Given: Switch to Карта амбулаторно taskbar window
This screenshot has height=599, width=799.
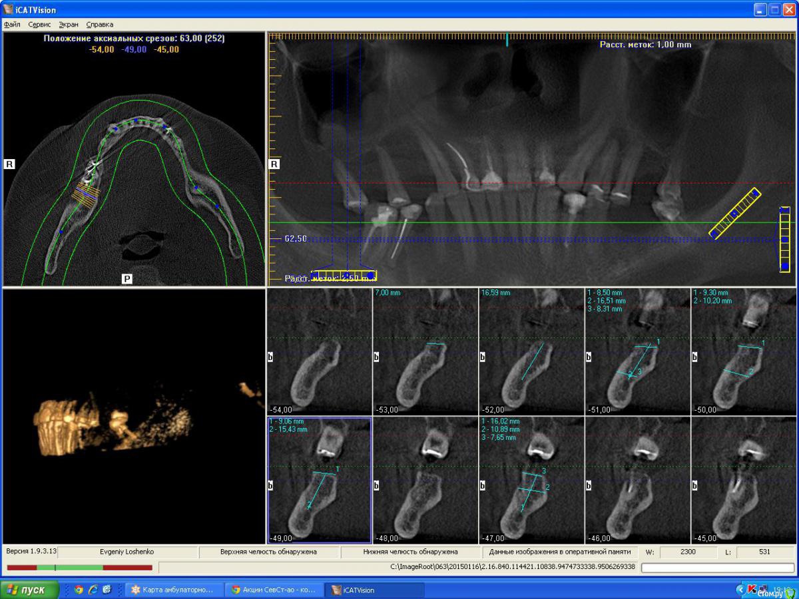Looking at the screenshot, I should tap(173, 590).
